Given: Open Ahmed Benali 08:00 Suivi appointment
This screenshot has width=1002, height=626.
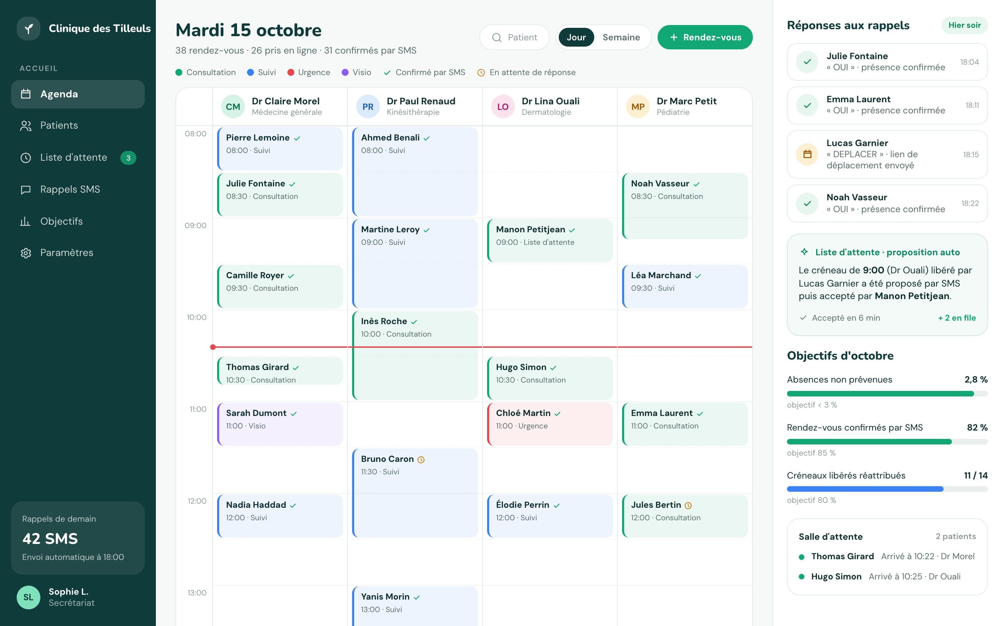Looking at the screenshot, I should click(x=415, y=171).
